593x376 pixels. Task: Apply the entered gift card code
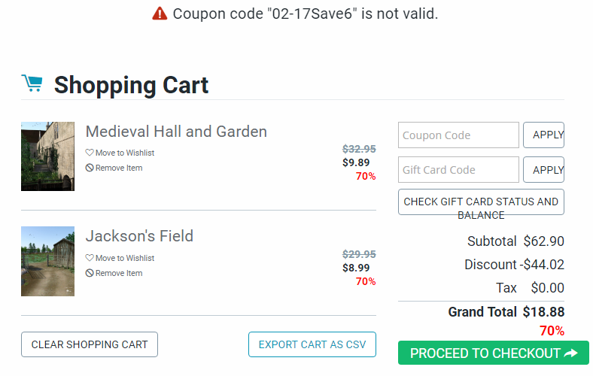[x=543, y=170]
